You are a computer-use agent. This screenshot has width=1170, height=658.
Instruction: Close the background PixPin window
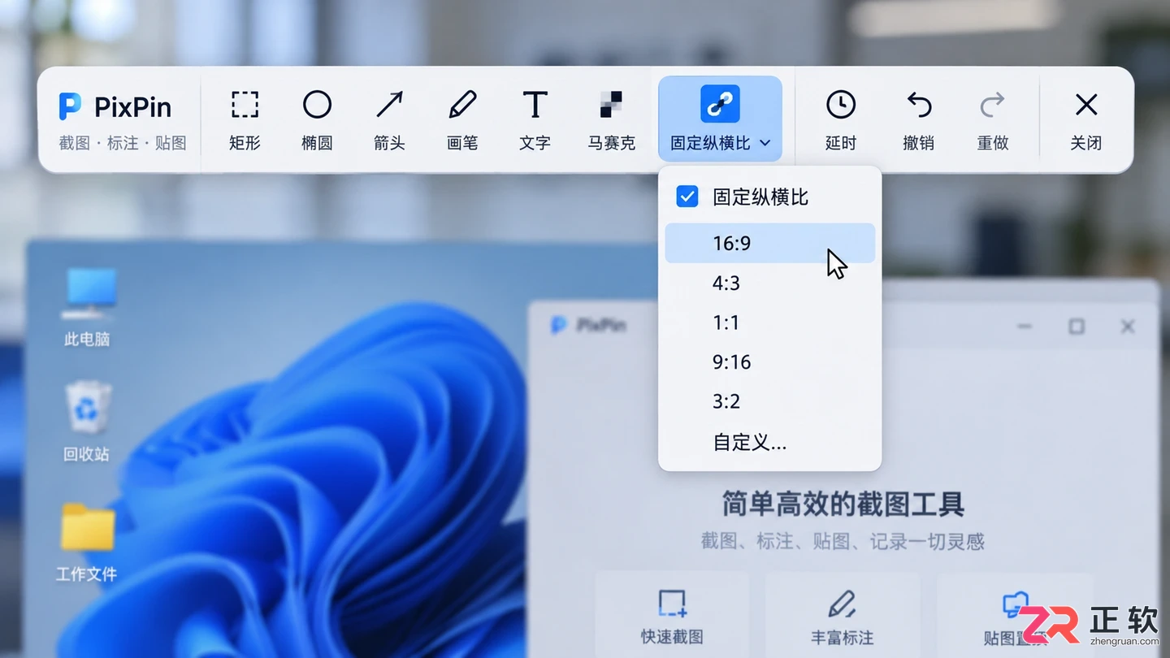[1128, 327]
